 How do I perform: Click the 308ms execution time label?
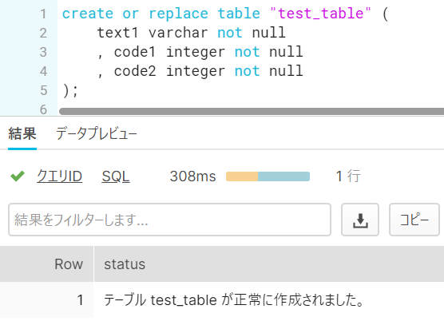(192, 176)
